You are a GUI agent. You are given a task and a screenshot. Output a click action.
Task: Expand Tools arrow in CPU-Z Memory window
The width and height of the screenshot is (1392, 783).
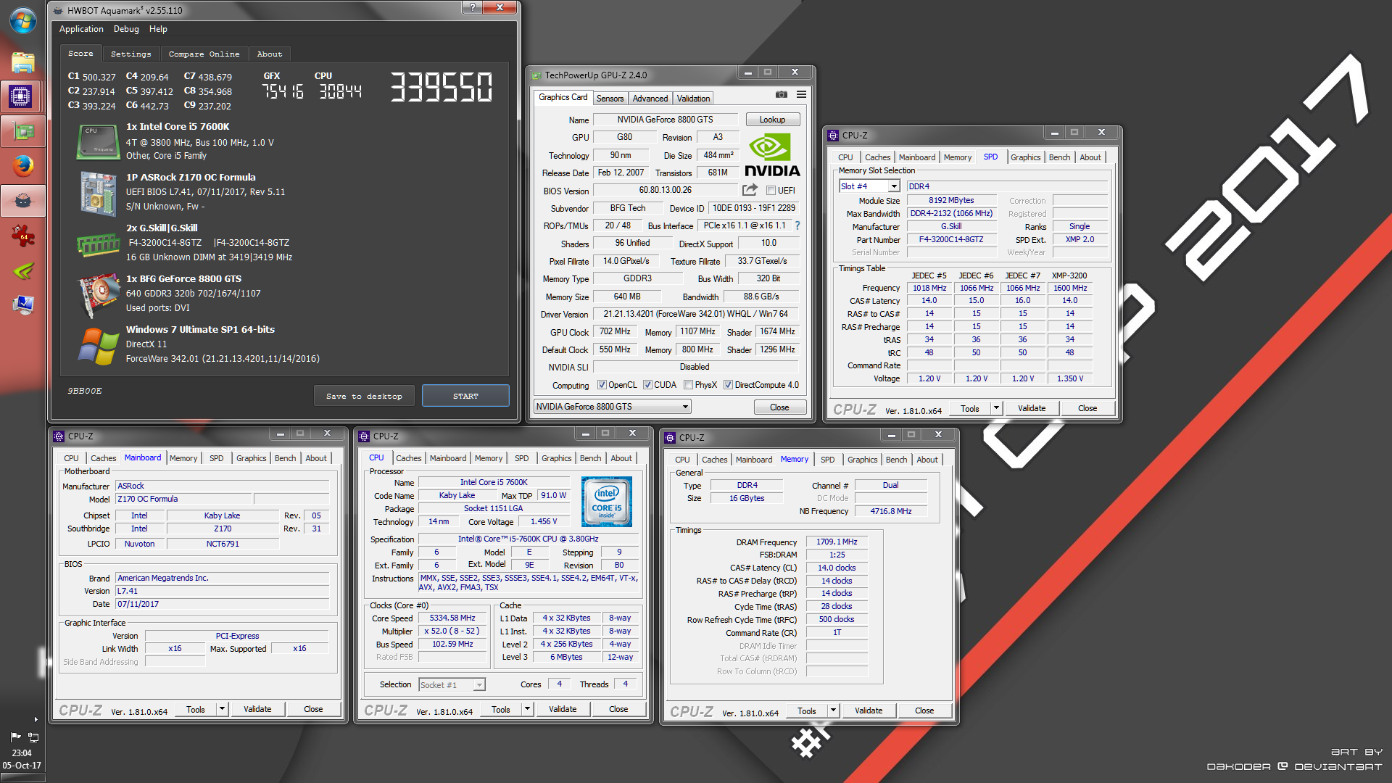coord(833,710)
